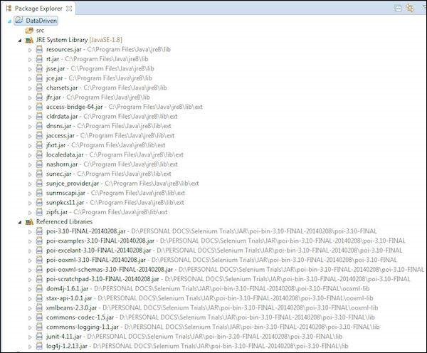427x353 pixels.
Task: Click the poi-3.10-FINAL-20140208.jar jar icon
Action: 39,231
